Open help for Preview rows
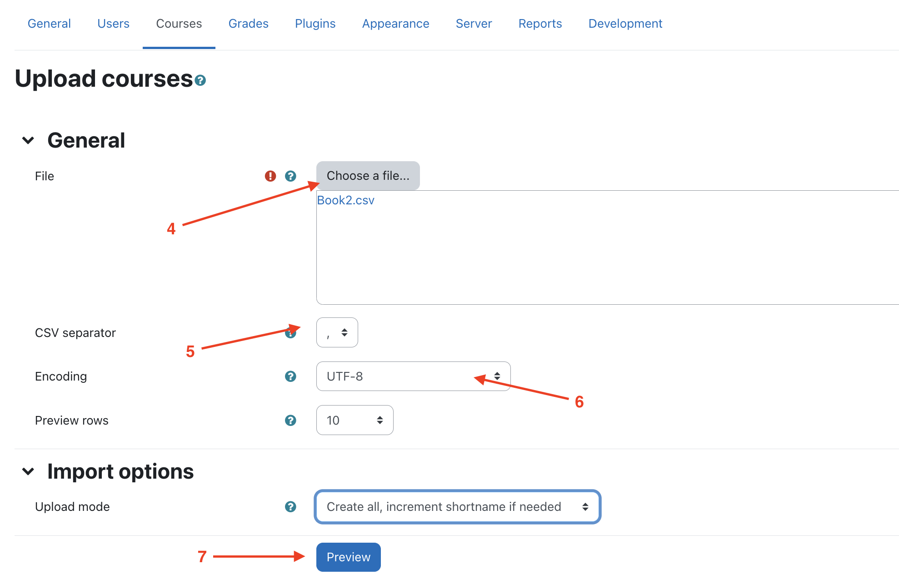Screen dimensions: 899x584 (x=290, y=421)
